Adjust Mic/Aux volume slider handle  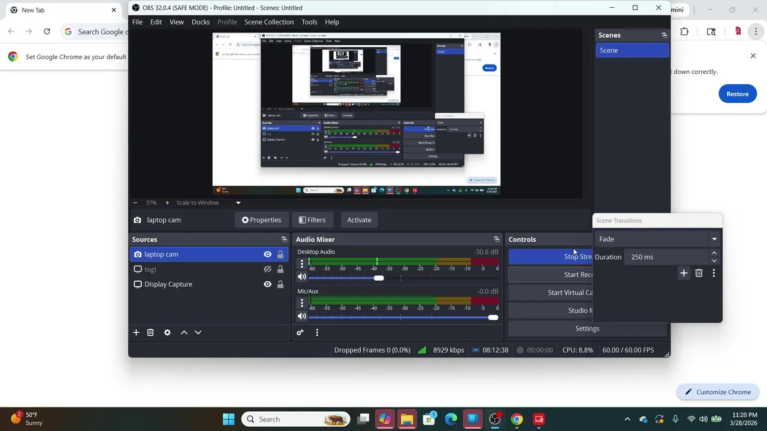(493, 317)
